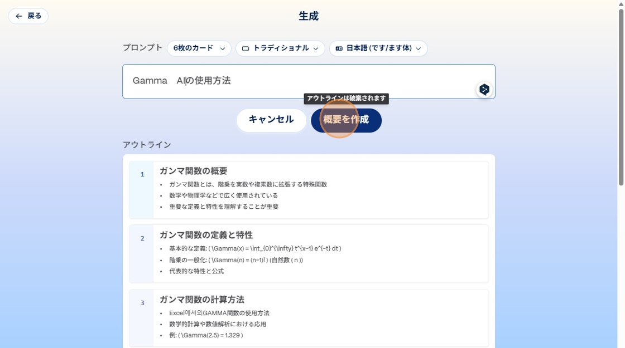Click the vertical page scrollbar thumb
Viewport: 625px width, 348px height.
point(621,97)
